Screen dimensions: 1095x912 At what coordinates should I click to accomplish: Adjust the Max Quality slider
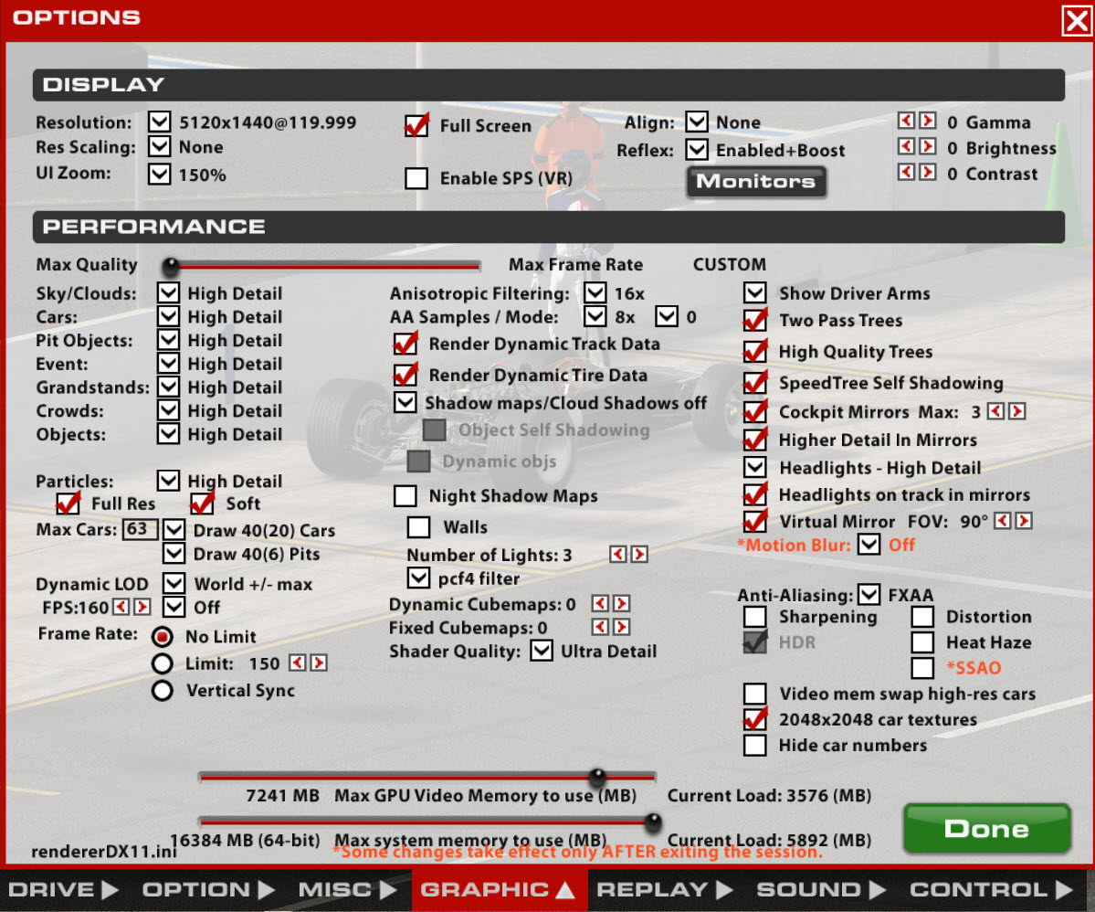pos(169,266)
